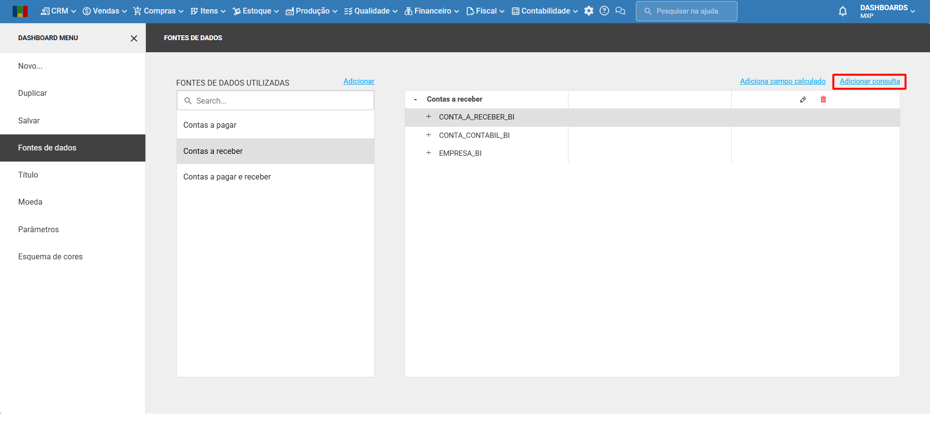
Task: Open the CRM menu
Action: [59, 11]
